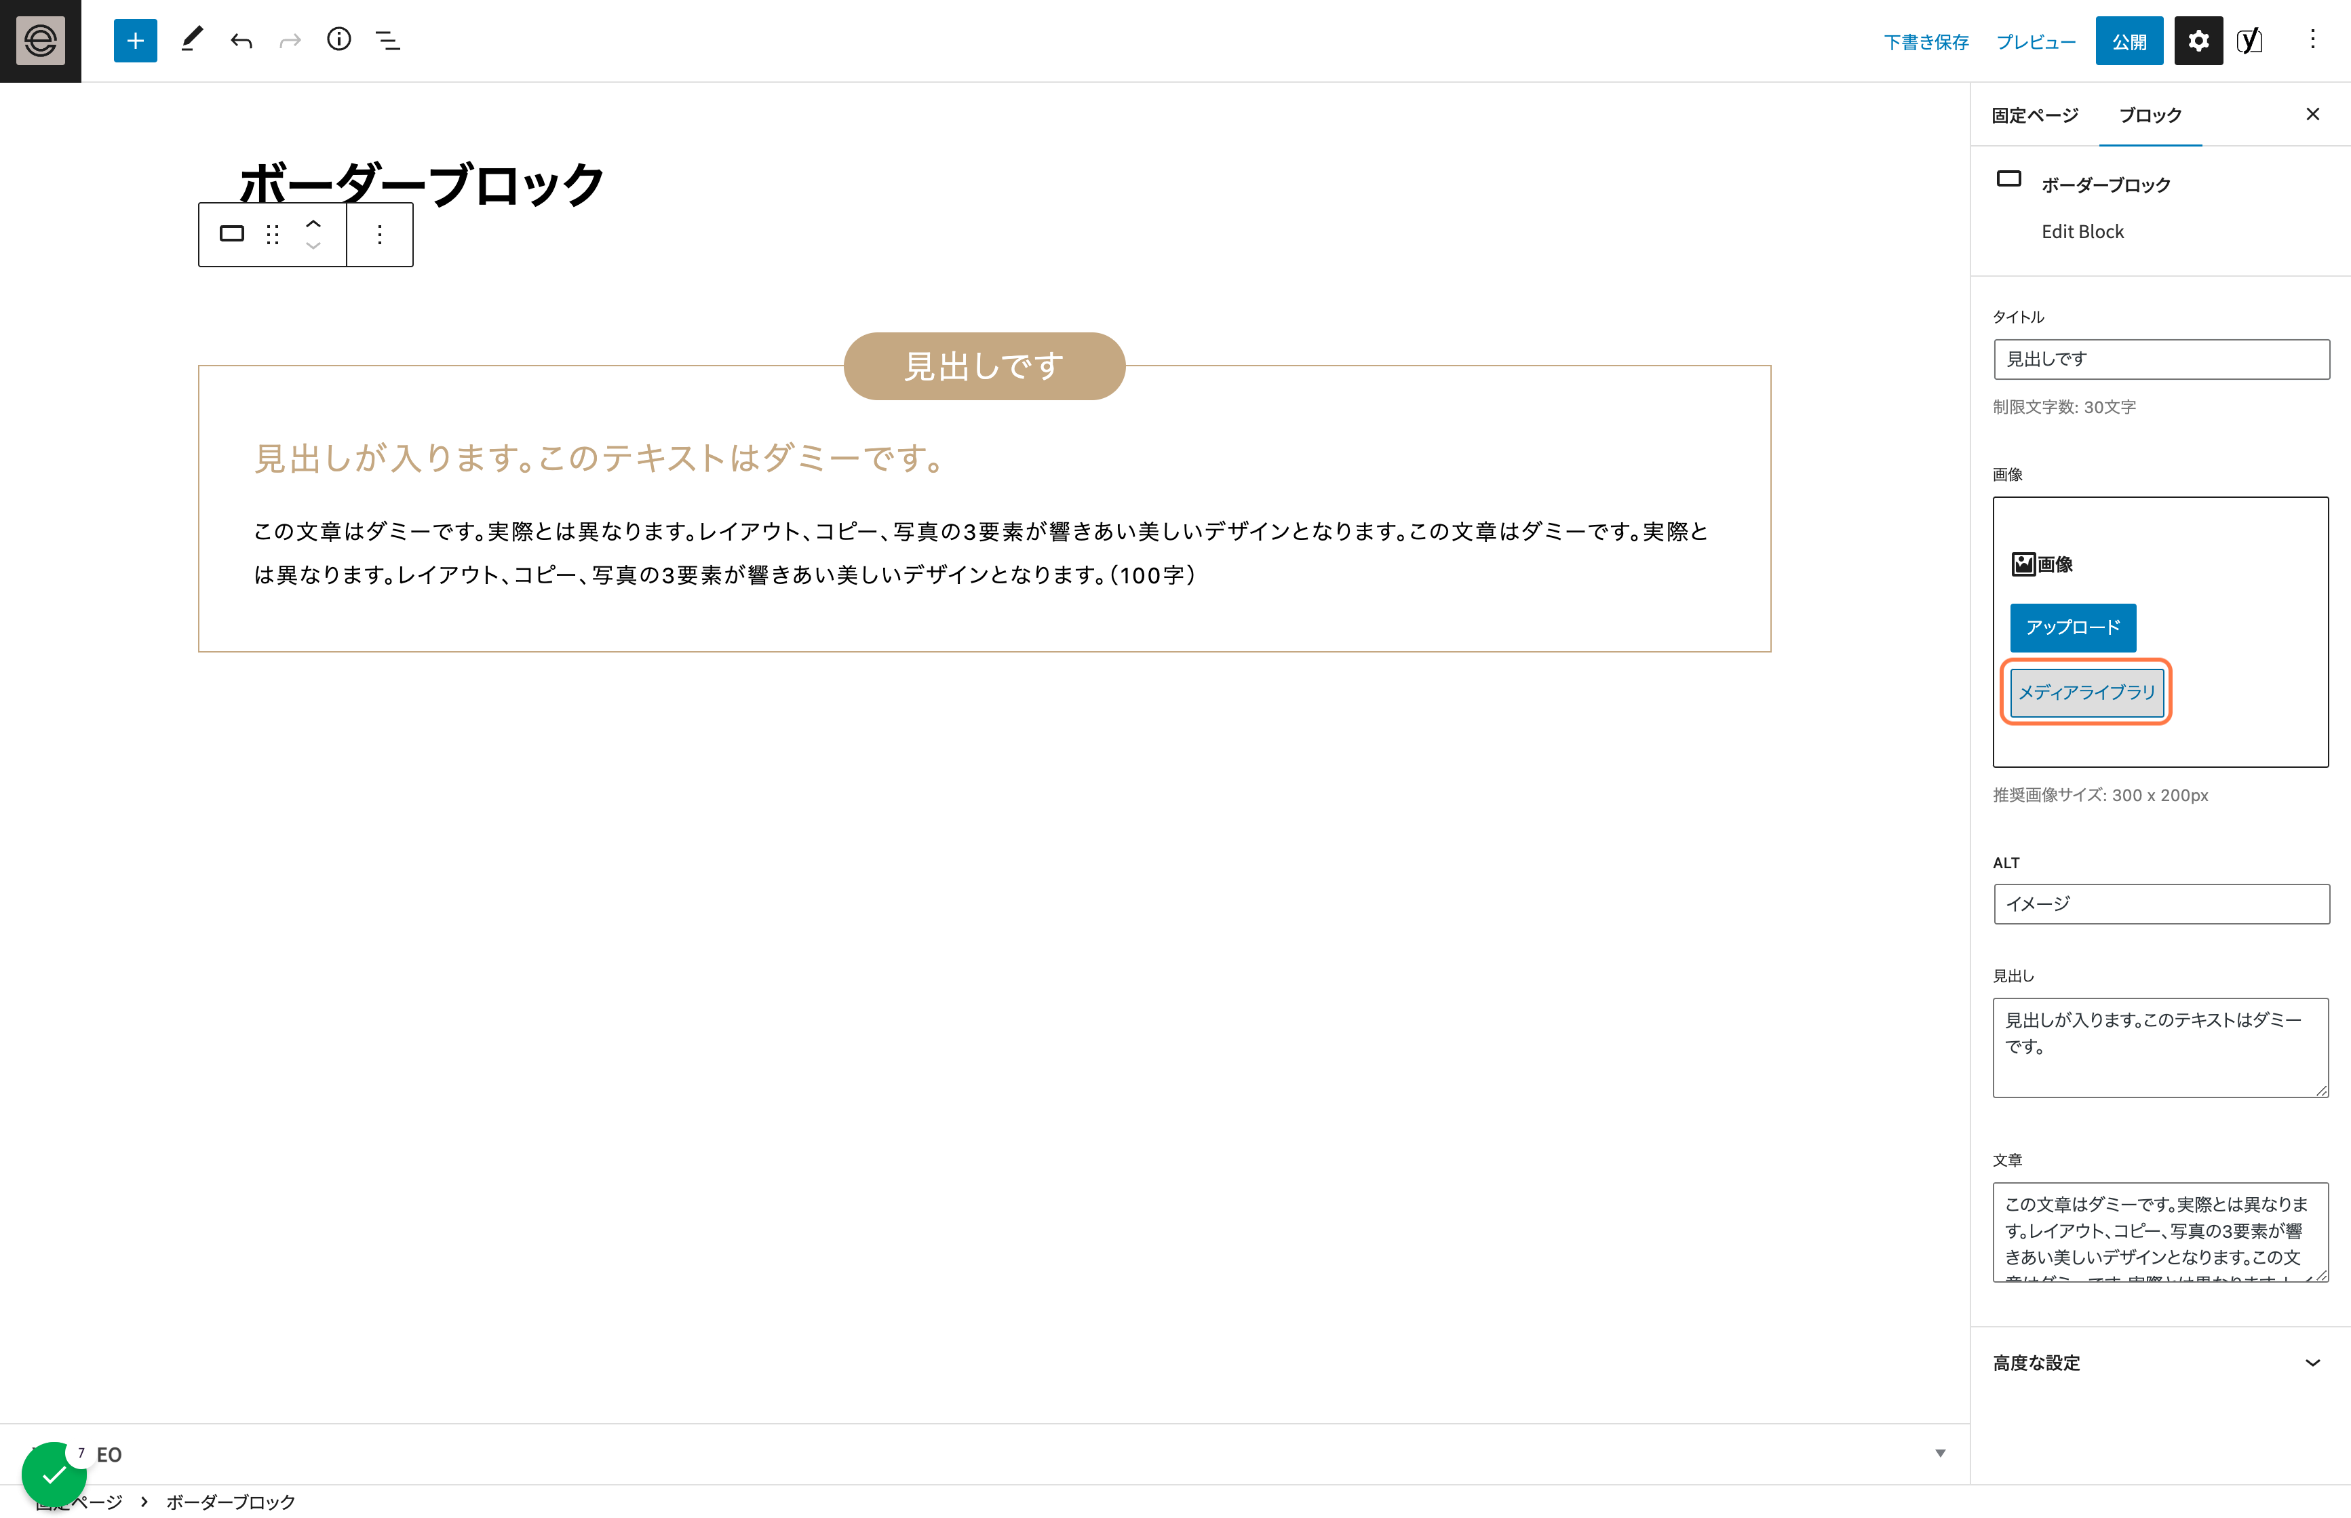Click the 公開 publish button
The width and height of the screenshot is (2351, 1518).
click(2129, 41)
